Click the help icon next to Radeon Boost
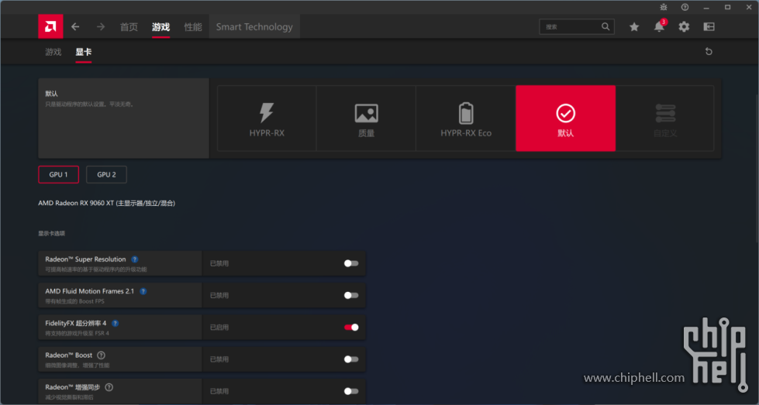 click(101, 355)
